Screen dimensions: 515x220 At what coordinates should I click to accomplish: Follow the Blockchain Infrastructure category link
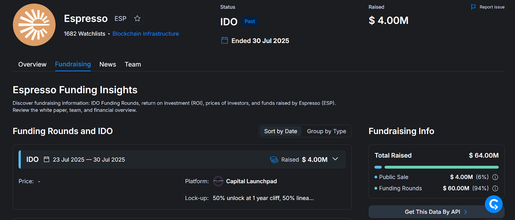click(145, 34)
